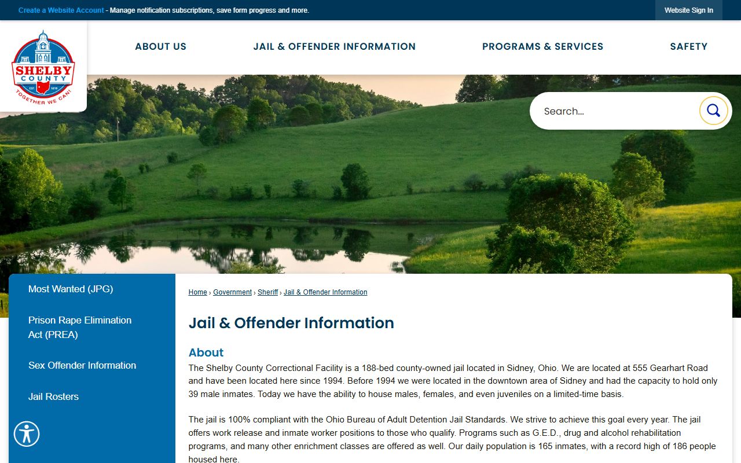Open the Programs & Services menu
Viewport: 741px width, 463px height.
click(543, 46)
